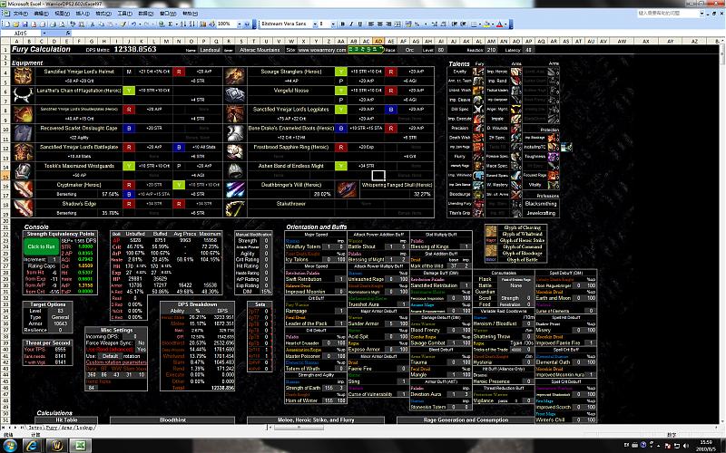Click the Whispering Fanged Skull trinket icon

348,188
